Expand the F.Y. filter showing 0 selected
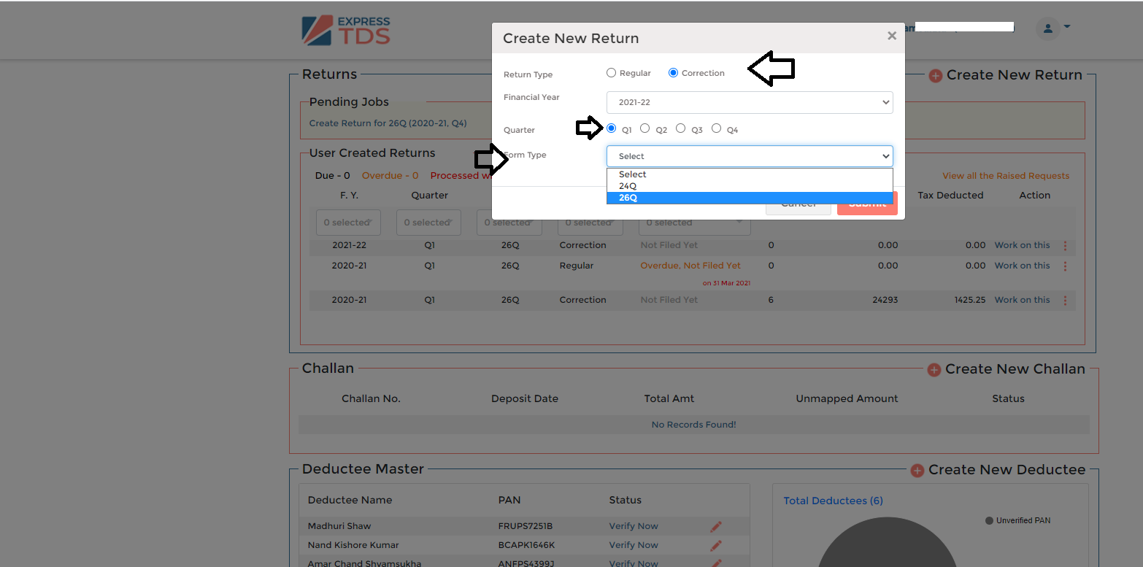 tap(348, 222)
